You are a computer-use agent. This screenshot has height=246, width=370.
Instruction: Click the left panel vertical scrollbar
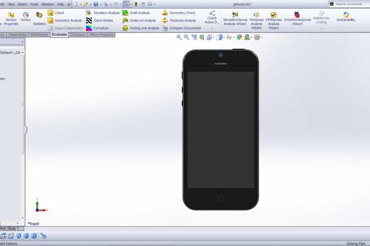click(x=23, y=105)
